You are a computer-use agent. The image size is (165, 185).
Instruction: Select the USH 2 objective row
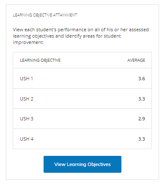pos(82,98)
